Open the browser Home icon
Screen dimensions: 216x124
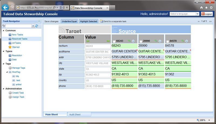(201, 8)
